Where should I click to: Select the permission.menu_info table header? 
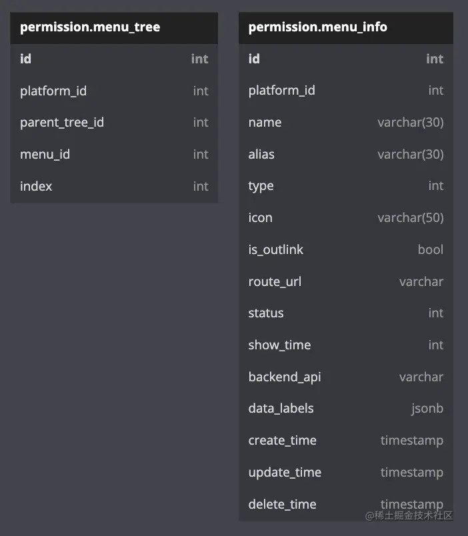[x=346, y=28]
